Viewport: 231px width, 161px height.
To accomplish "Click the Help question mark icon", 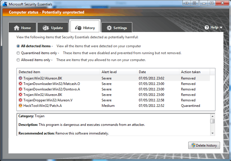I will [207, 27].
